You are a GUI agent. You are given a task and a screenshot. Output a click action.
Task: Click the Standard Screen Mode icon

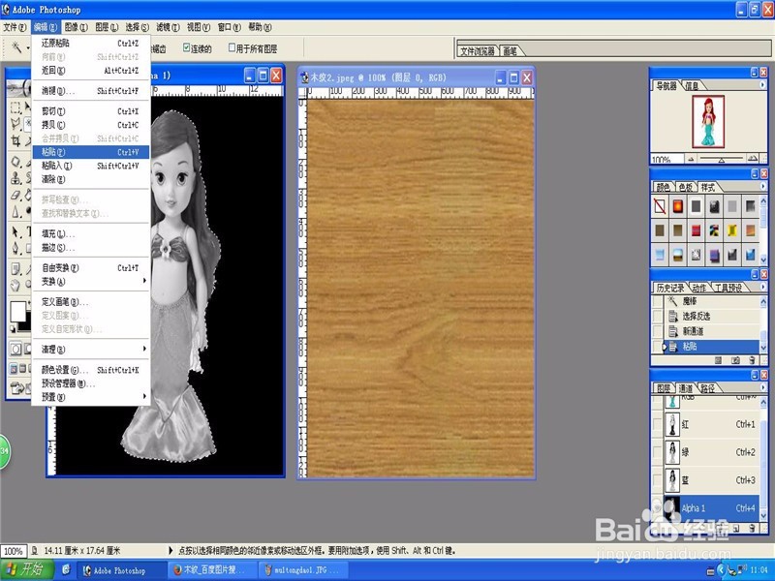14,369
